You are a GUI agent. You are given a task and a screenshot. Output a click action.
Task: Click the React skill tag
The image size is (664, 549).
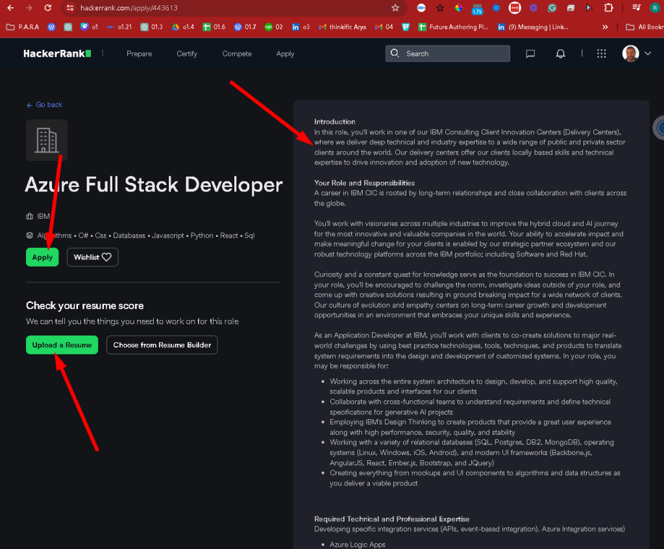tap(229, 236)
